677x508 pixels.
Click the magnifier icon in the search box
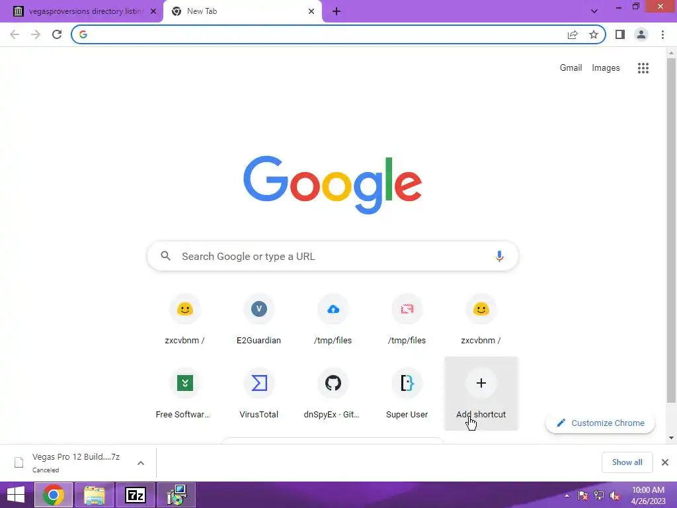point(166,256)
